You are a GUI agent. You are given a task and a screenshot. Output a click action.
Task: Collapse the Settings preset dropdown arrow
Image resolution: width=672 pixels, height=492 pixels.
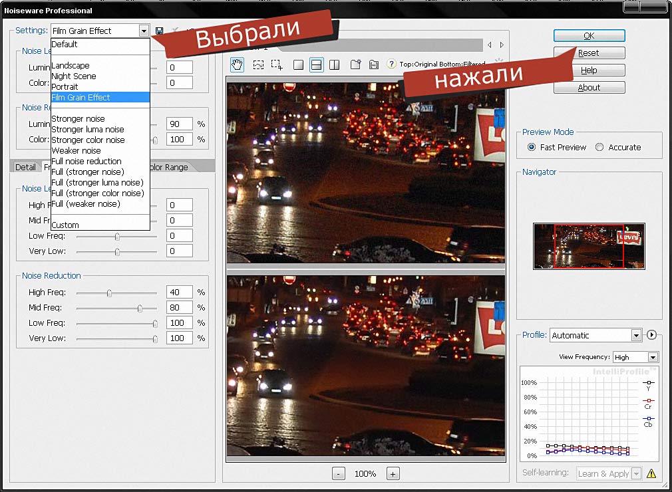(144, 31)
